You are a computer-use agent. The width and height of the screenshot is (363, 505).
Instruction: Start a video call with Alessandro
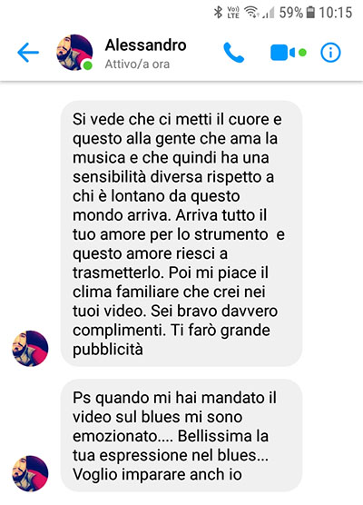tap(283, 53)
